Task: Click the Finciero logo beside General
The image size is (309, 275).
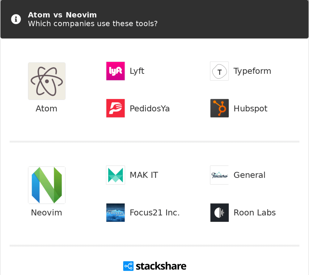Action: click(x=219, y=175)
